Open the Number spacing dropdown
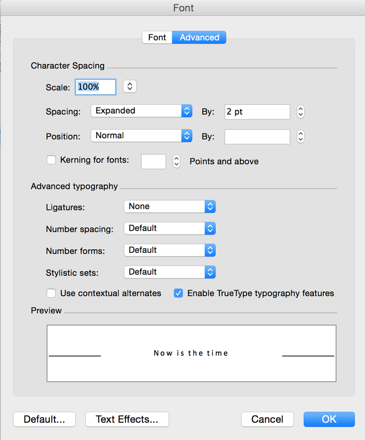The width and height of the screenshot is (365, 440). pyautogui.click(x=169, y=228)
